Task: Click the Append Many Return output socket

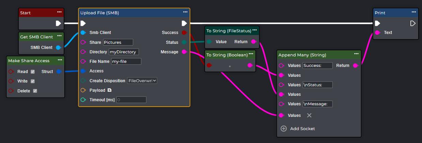Action: tap(356, 66)
